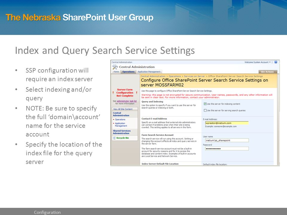Viewport: 287px width, 215px height.
Task: Switch to the Home tab
Action: (116, 72)
